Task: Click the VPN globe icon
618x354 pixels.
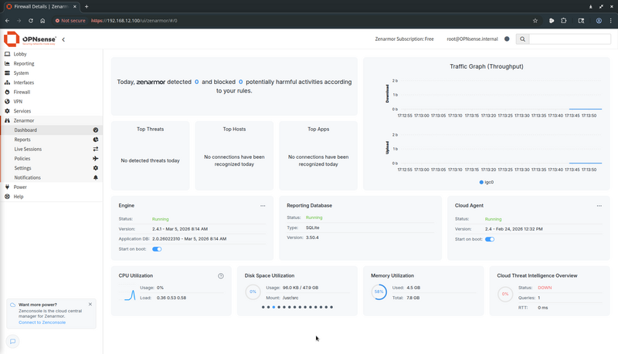Action: point(7,102)
